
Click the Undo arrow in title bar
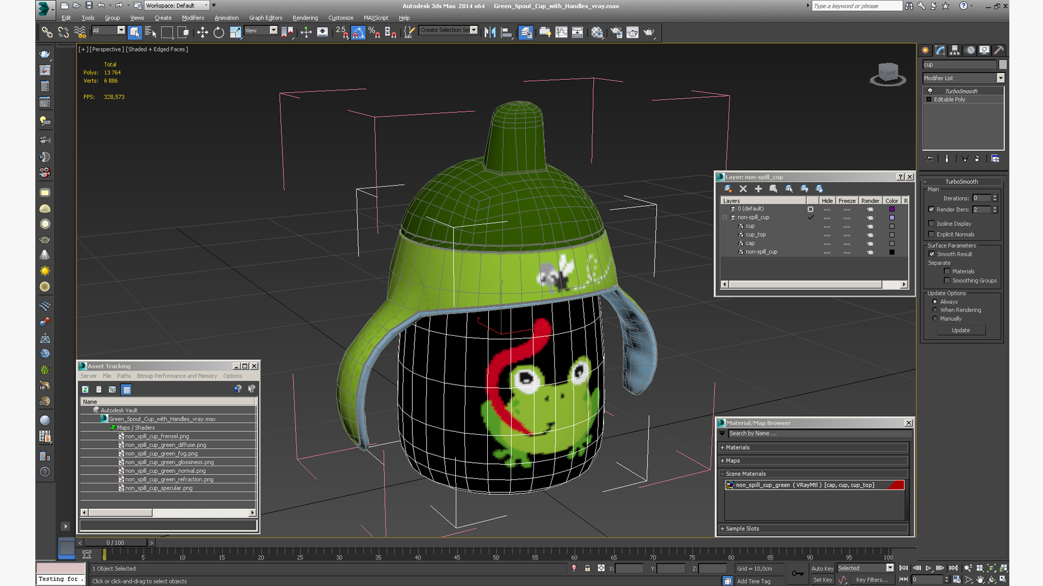tap(101, 5)
